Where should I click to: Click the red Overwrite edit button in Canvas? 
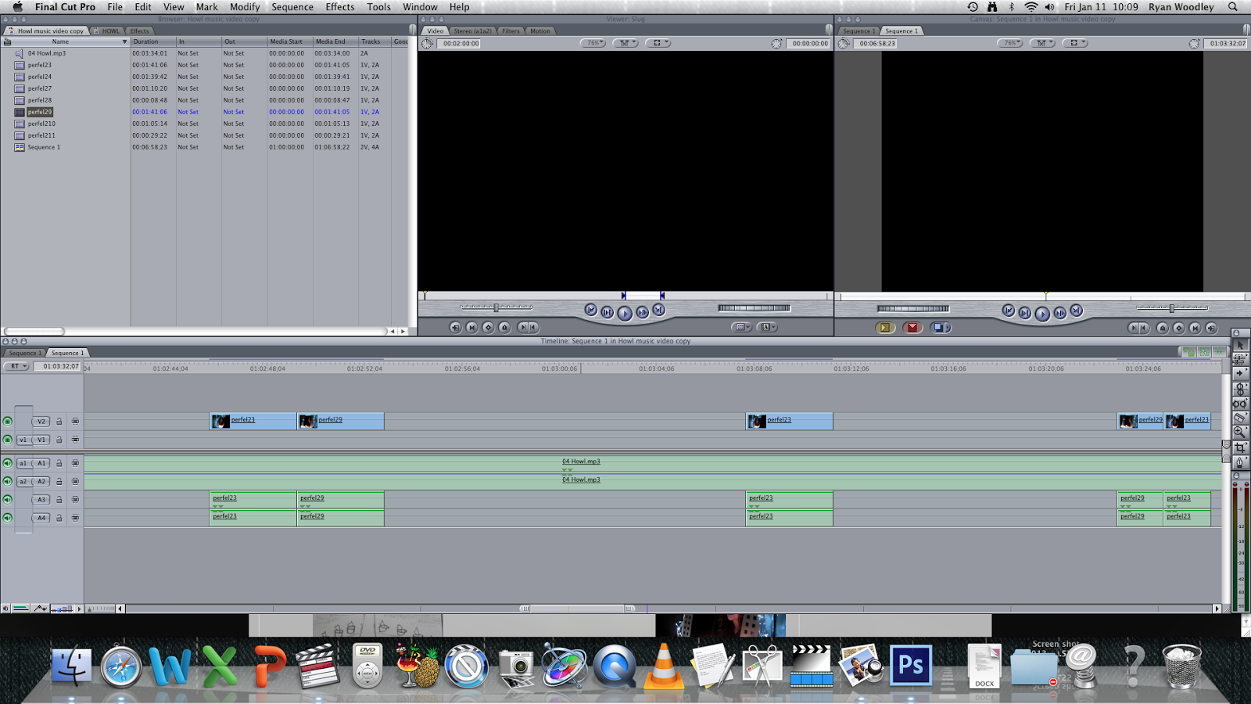912,328
